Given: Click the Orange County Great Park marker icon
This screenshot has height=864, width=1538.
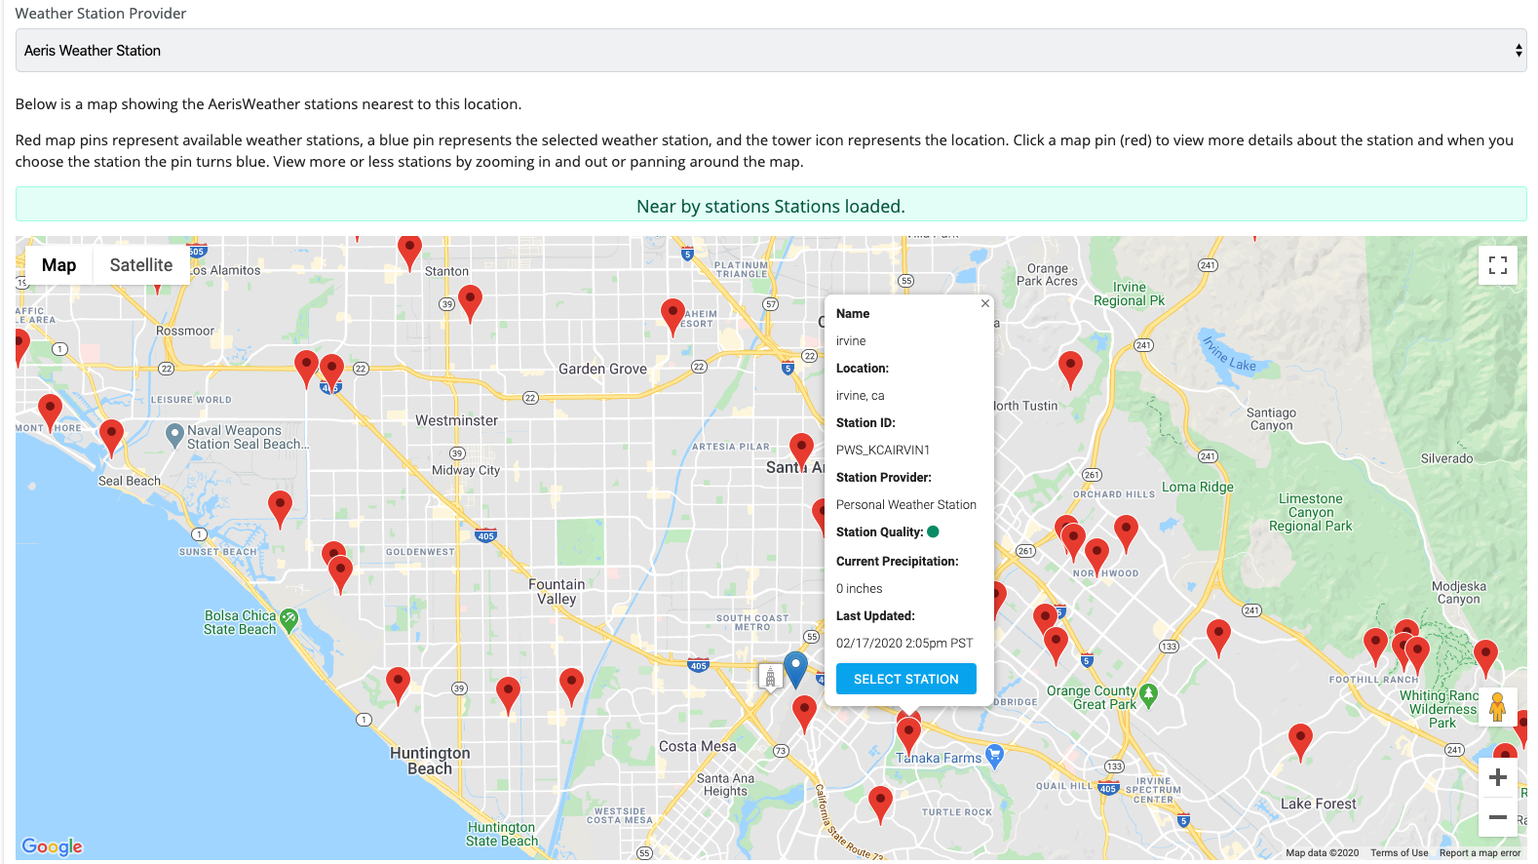Looking at the screenshot, I should coord(1148,695).
